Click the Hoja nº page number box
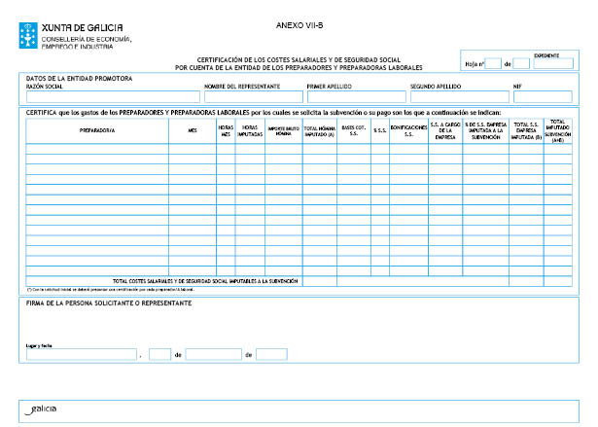598x427 pixels. [x=492, y=64]
